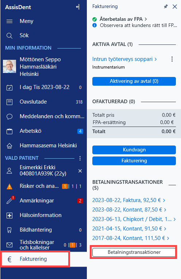181x279 pixels.
Task: Click the Betalningstransaktioner button
Action: [x=134, y=252]
